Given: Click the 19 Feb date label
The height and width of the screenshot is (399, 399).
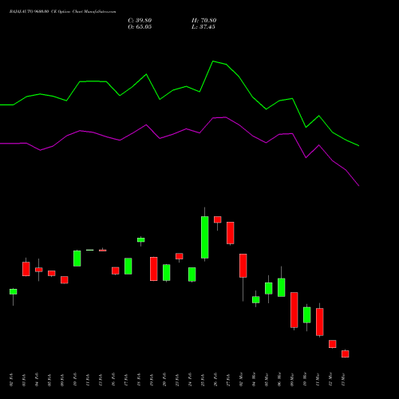Looking at the screenshot, I should [152, 380].
